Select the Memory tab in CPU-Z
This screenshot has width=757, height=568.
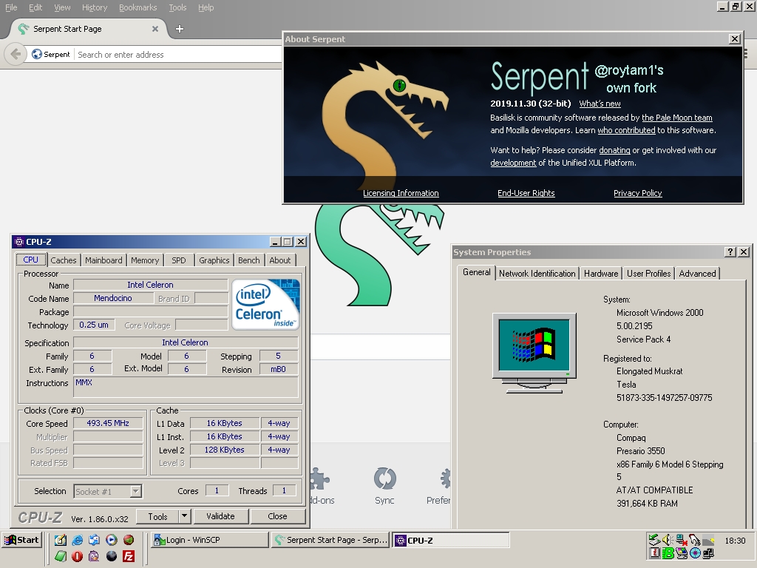tap(145, 260)
